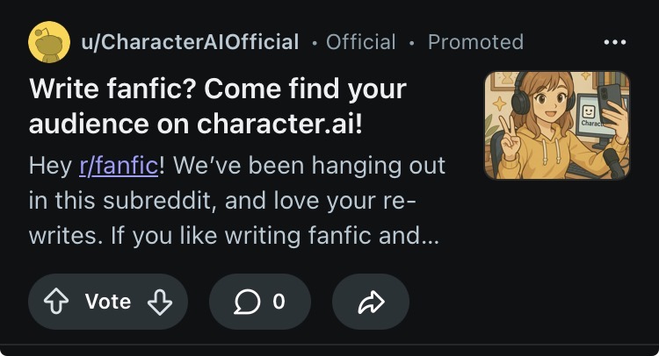659x356 pixels.
Task: Click the speech bubble comment icon
Action: [x=248, y=303]
